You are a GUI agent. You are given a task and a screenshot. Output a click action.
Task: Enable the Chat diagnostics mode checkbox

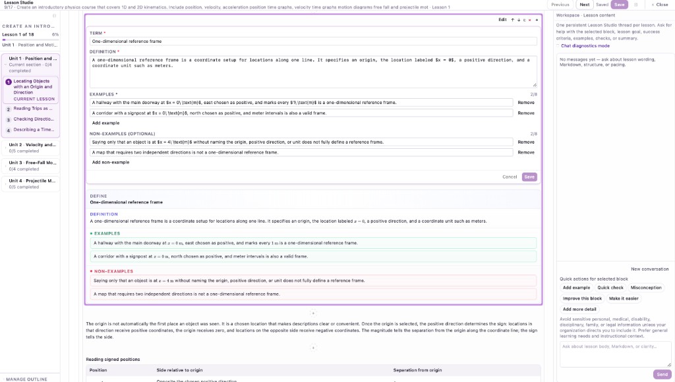pyautogui.click(x=558, y=45)
